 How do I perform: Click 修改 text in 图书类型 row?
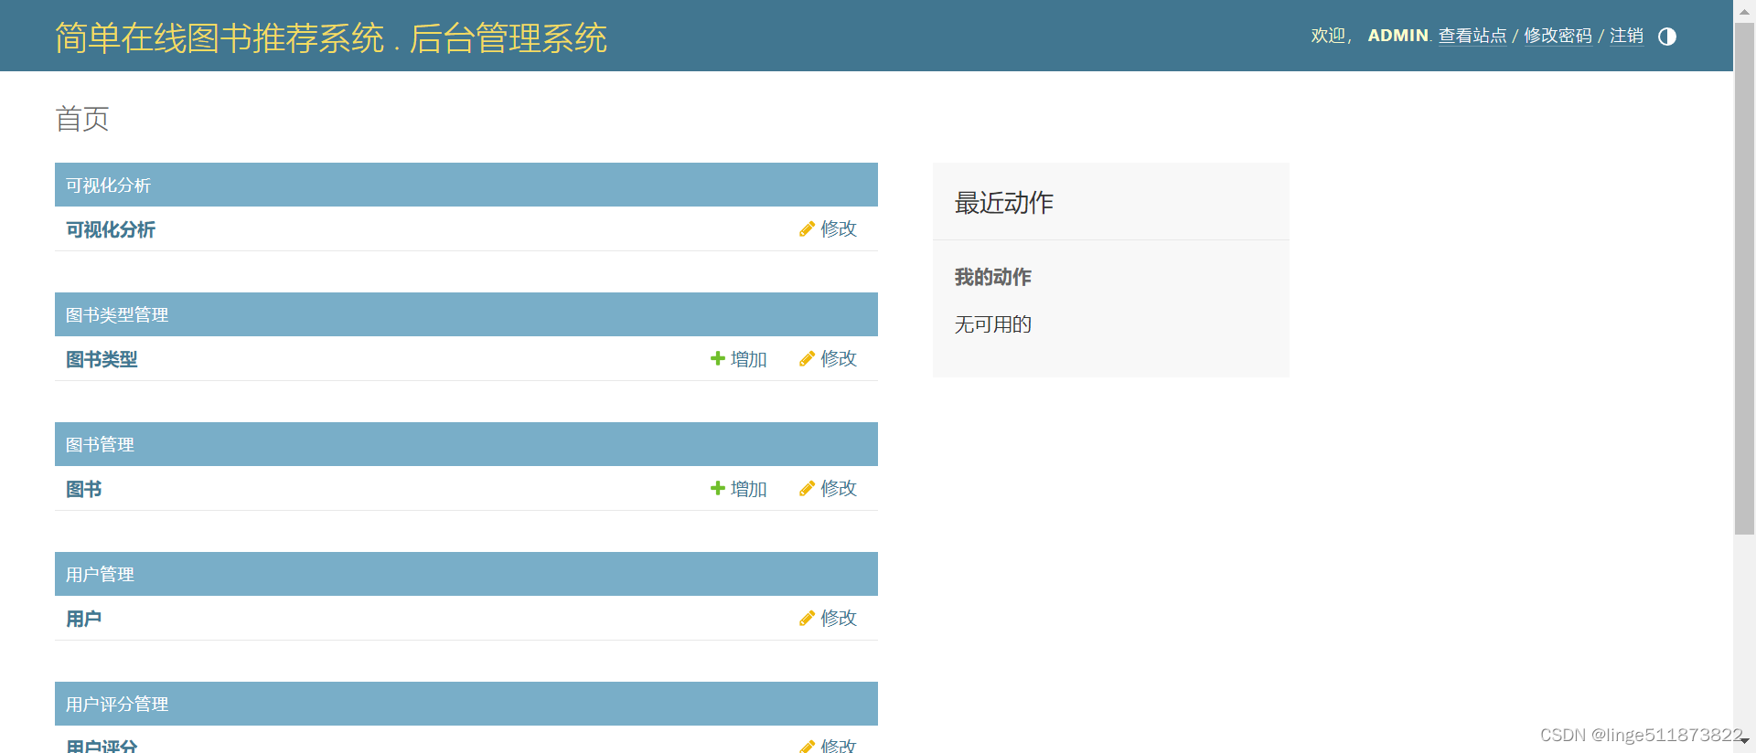[839, 358]
